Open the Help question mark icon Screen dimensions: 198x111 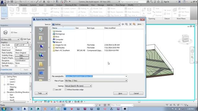click(x=184, y=2)
